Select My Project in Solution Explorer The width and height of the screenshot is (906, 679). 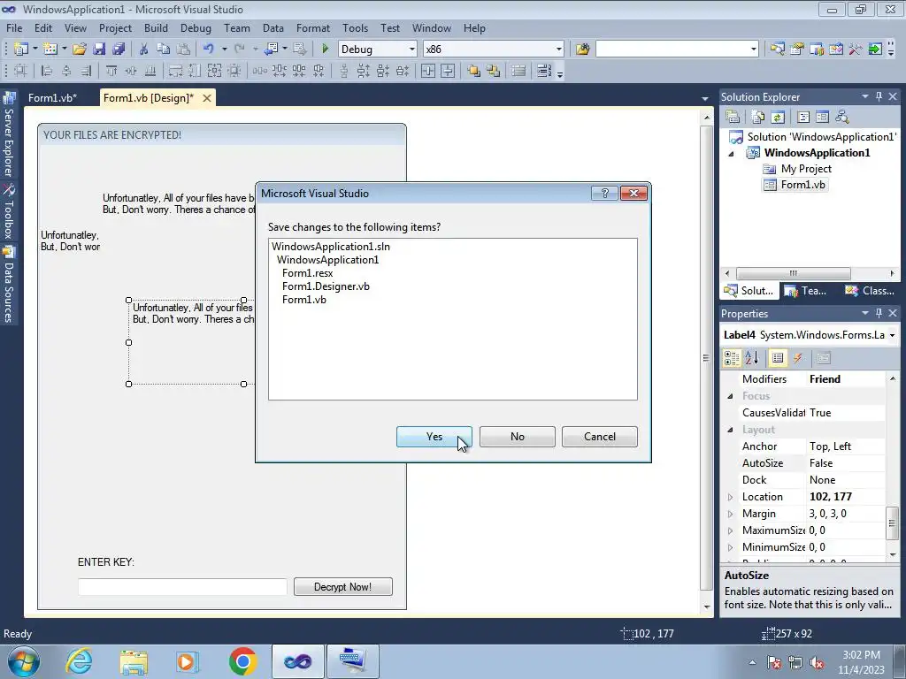[x=806, y=169]
